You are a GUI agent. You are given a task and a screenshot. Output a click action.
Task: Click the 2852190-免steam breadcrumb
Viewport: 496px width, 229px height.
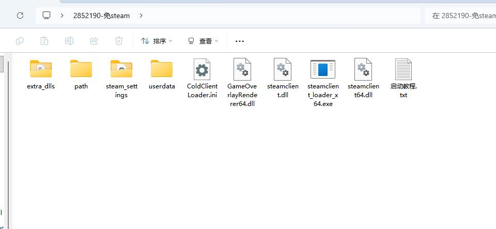point(102,16)
